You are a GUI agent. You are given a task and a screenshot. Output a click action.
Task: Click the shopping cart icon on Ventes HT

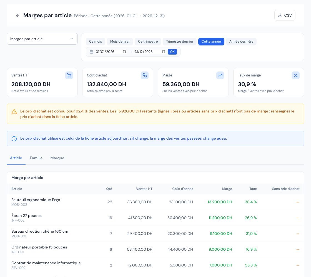click(x=69, y=75)
